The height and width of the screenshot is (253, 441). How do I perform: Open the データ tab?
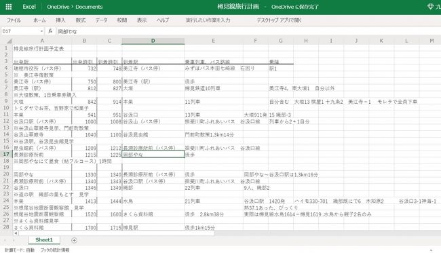pyautogui.click(x=101, y=20)
